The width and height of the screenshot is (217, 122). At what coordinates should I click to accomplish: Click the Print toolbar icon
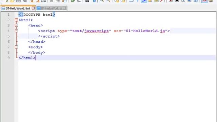(43, 1)
